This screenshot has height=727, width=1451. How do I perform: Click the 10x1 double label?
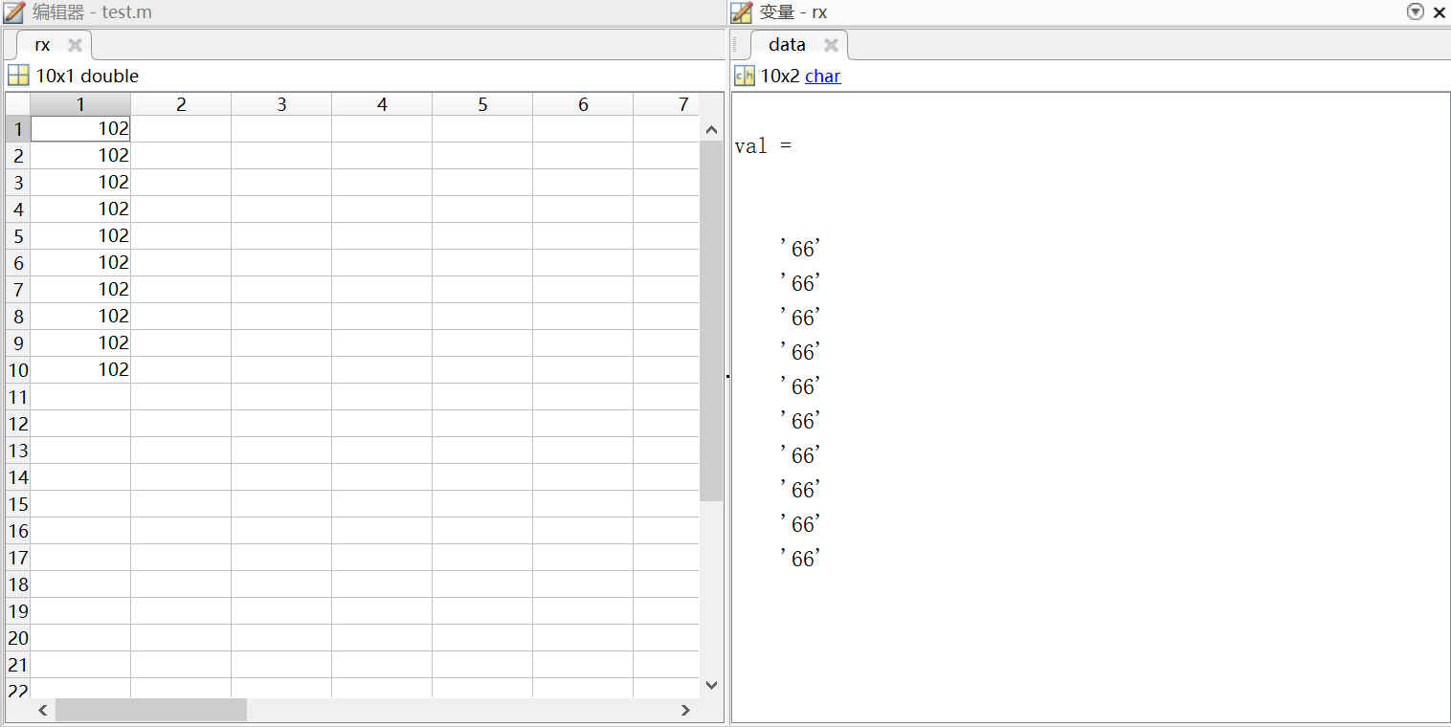87,76
